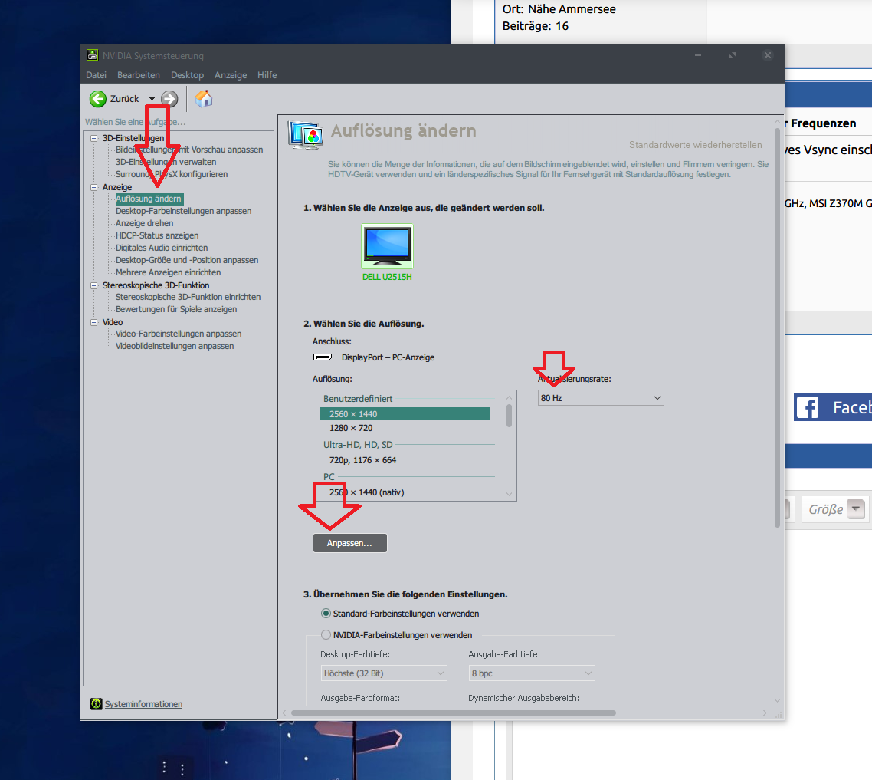872x780 pixels.
Task: Open HDCP-Status anzeigen
Action: tap(157, 235)
